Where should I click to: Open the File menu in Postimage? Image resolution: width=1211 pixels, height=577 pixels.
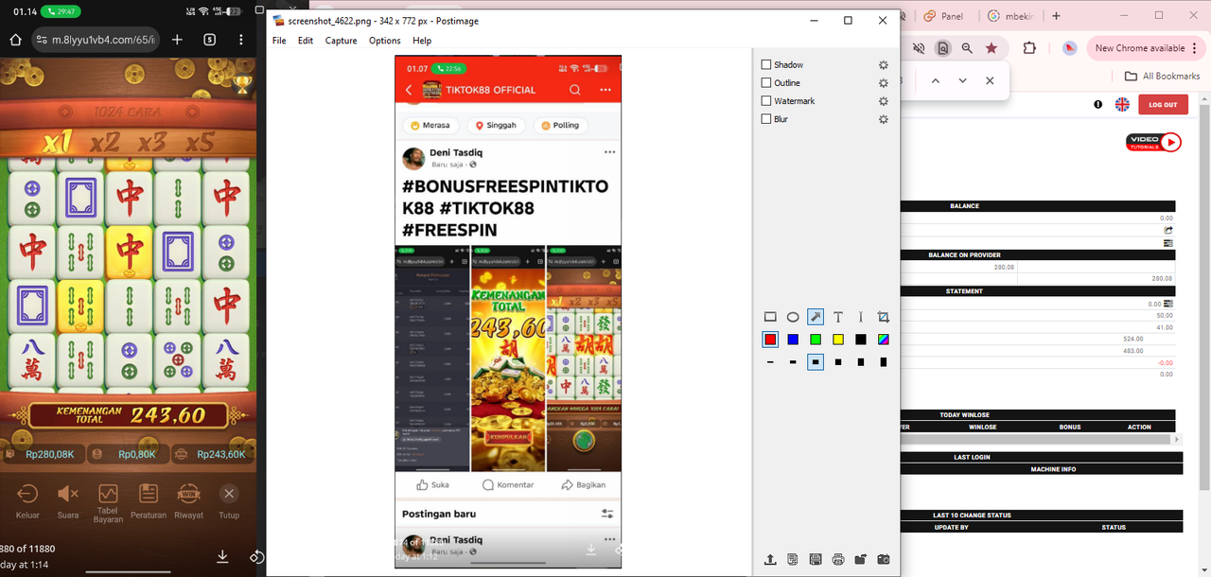(279, 41)
